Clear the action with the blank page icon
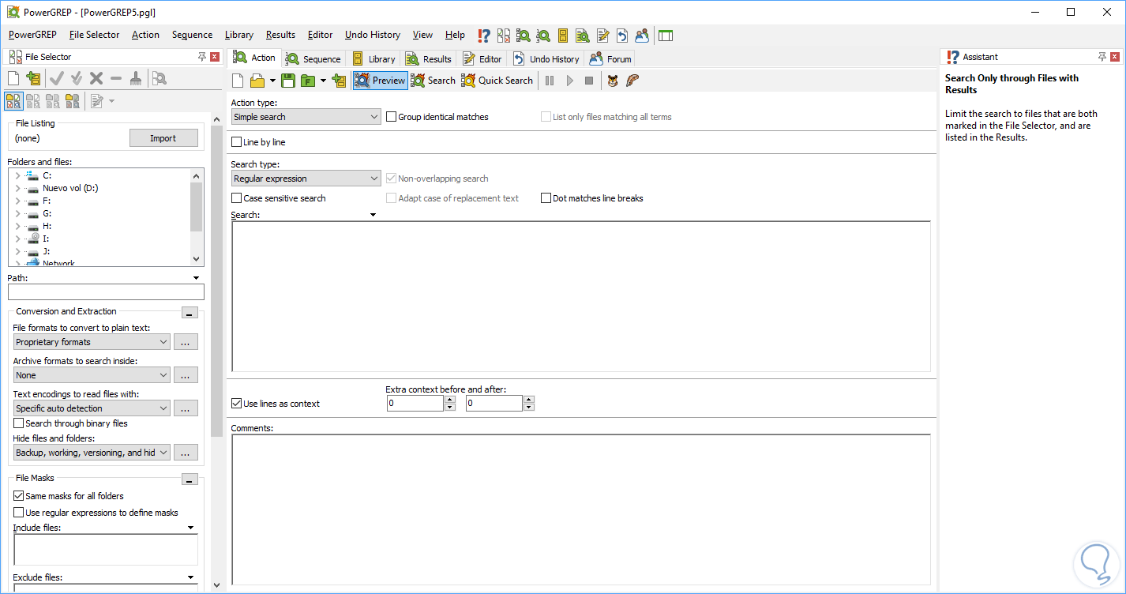The image size is (1126, 594). coord(238,81)
